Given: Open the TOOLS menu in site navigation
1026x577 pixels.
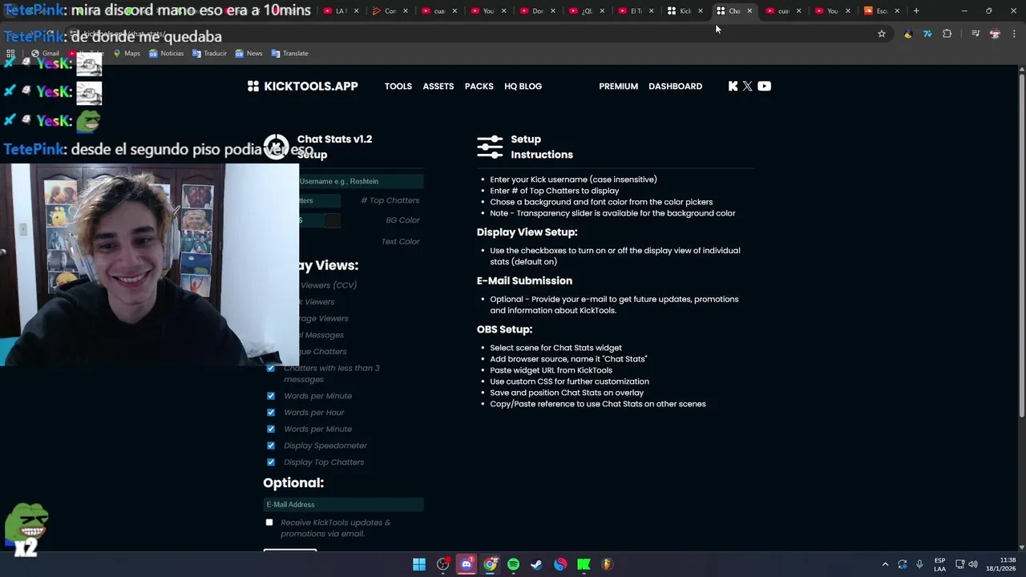Looking at the screenshot, I should [x=398, y=86].
